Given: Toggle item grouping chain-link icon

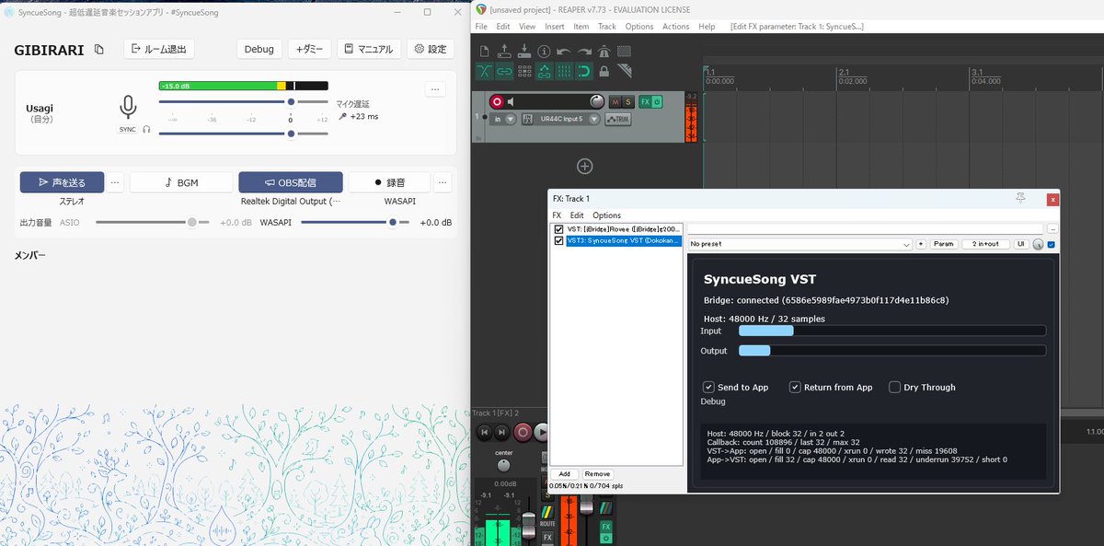Looking at the screenshot, I should (504, 72).
